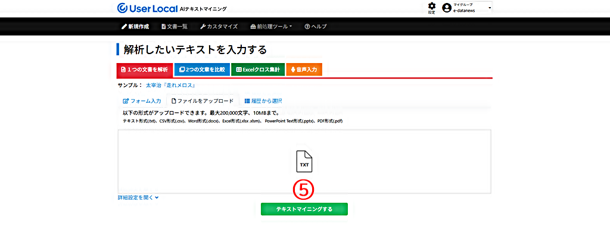Select the フォーム入力 sub-tab

click(x=142, y=100)
